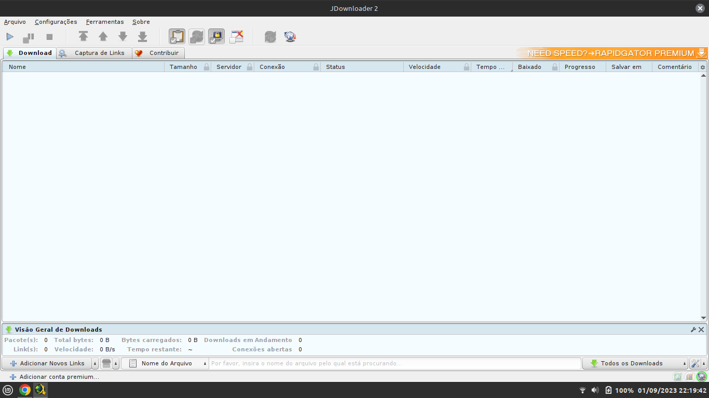Click the pause downloads toolbar icon
This screenshot has width=709, height=398.
(x=29, y=37)
